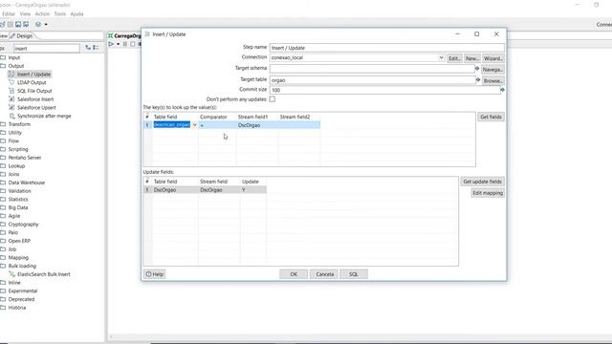Expand the Utility folder

point(3,133)
